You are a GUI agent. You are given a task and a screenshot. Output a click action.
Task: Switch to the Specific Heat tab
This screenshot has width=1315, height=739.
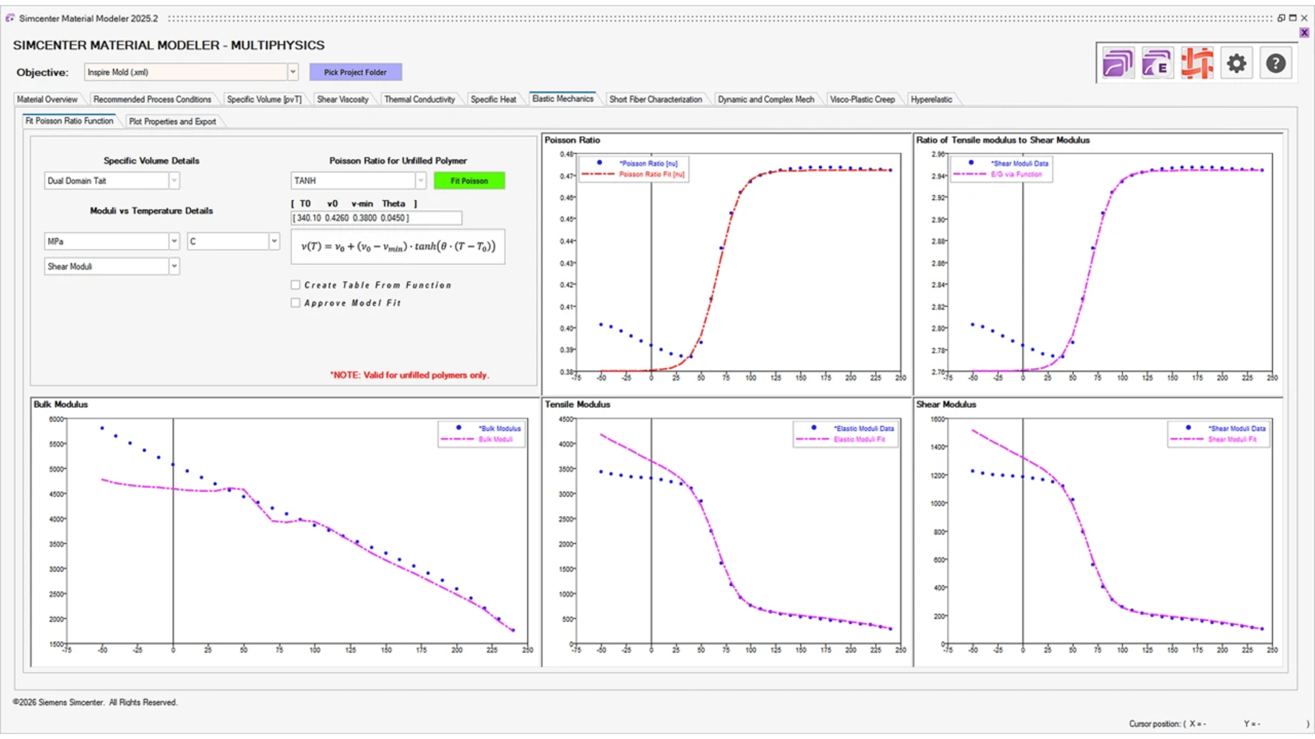point(493,99)
